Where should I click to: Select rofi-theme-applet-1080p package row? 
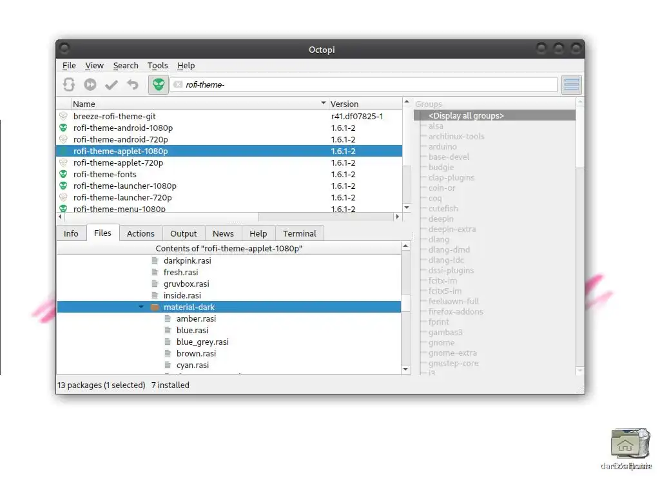click(x=229, y=151)
